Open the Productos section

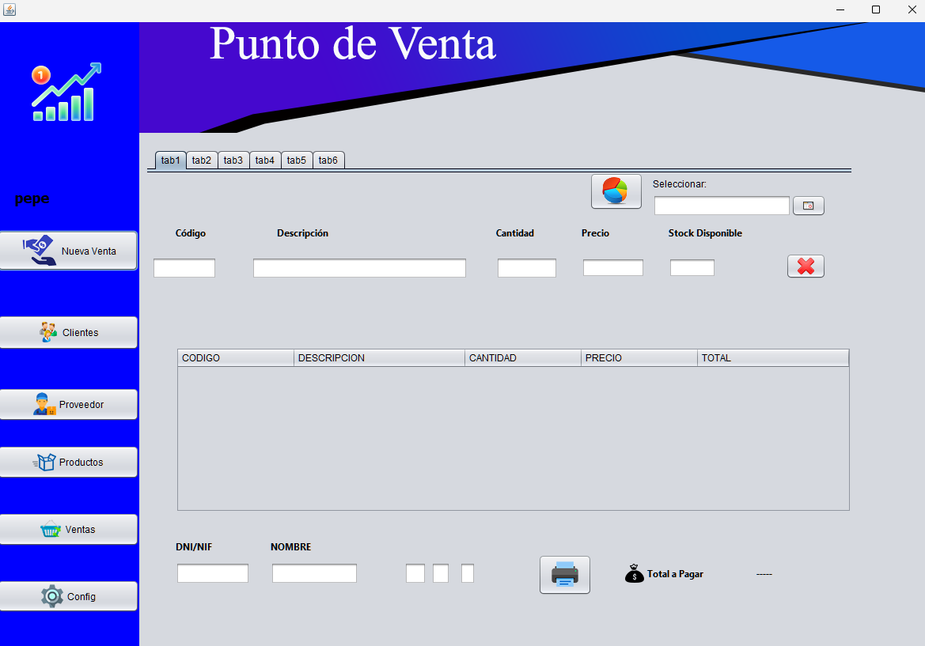tap(69, 462)
